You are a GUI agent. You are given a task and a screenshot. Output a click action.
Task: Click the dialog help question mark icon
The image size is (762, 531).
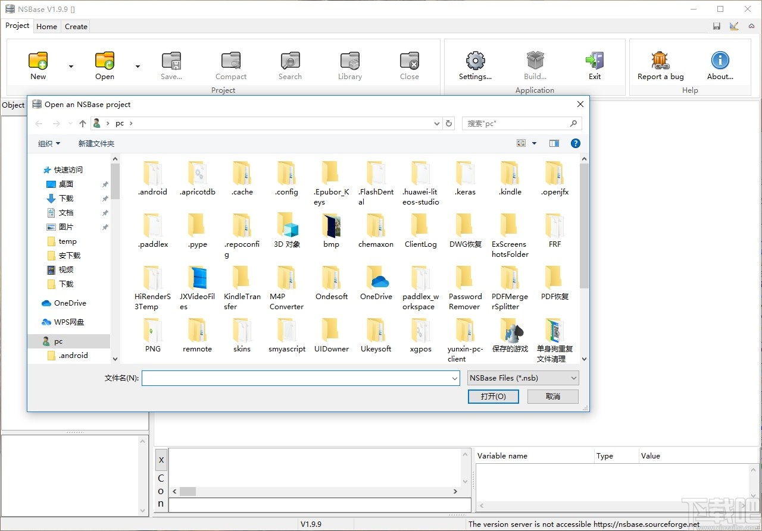point(575,143)
